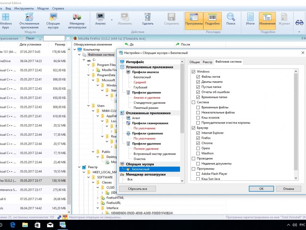The image size is (306, 230).
Task: Collapse the Program Files folder
Action: [88, 65]
